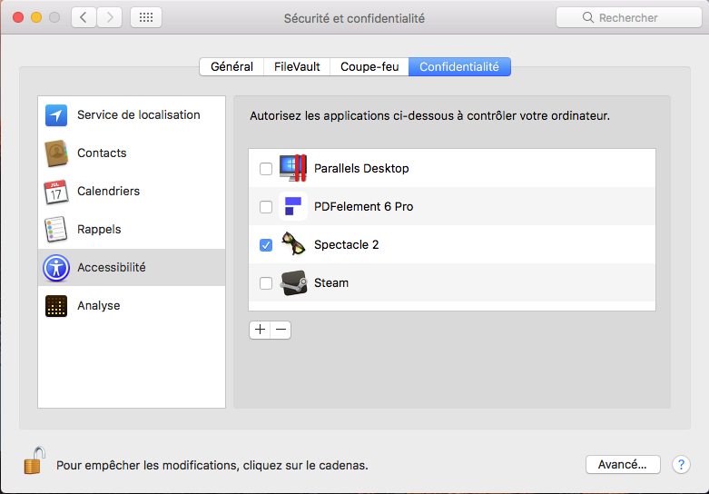Screen dimensions: 709x494
Task: Click the Rechercher search field
Action: [x=628, y=17]
